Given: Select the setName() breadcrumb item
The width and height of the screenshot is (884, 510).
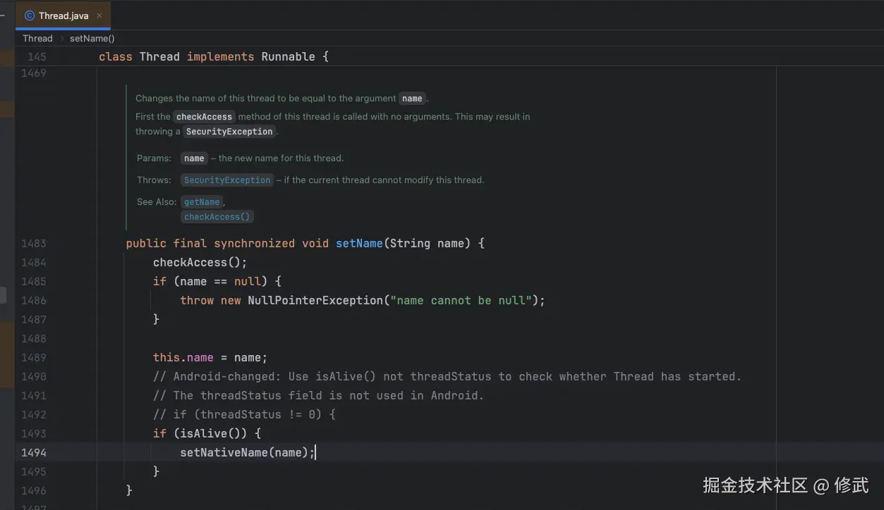Looking at the screenshot, I should coord(92,39).
